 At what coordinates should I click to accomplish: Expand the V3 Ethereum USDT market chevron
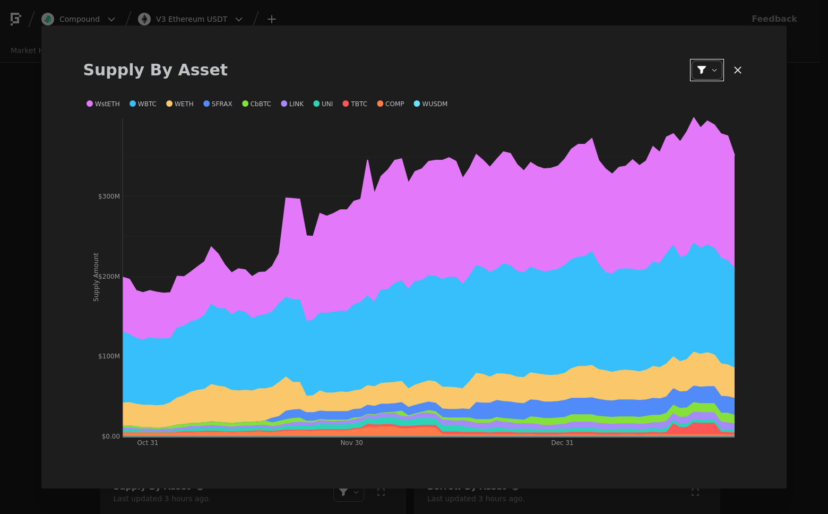pyautogui.click(x=239, y=19)
